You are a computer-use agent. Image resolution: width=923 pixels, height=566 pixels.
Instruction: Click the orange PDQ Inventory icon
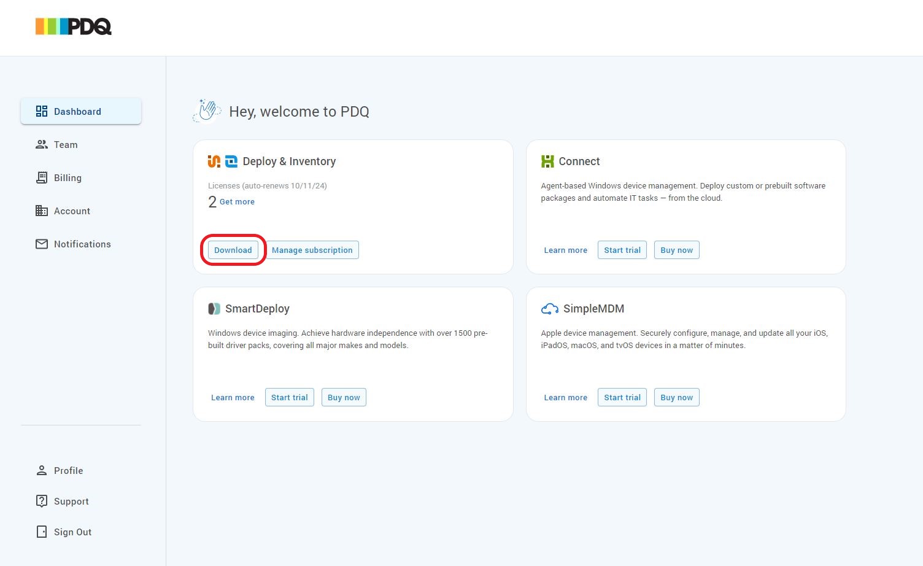pyautogui.click(x=214, y=161)
